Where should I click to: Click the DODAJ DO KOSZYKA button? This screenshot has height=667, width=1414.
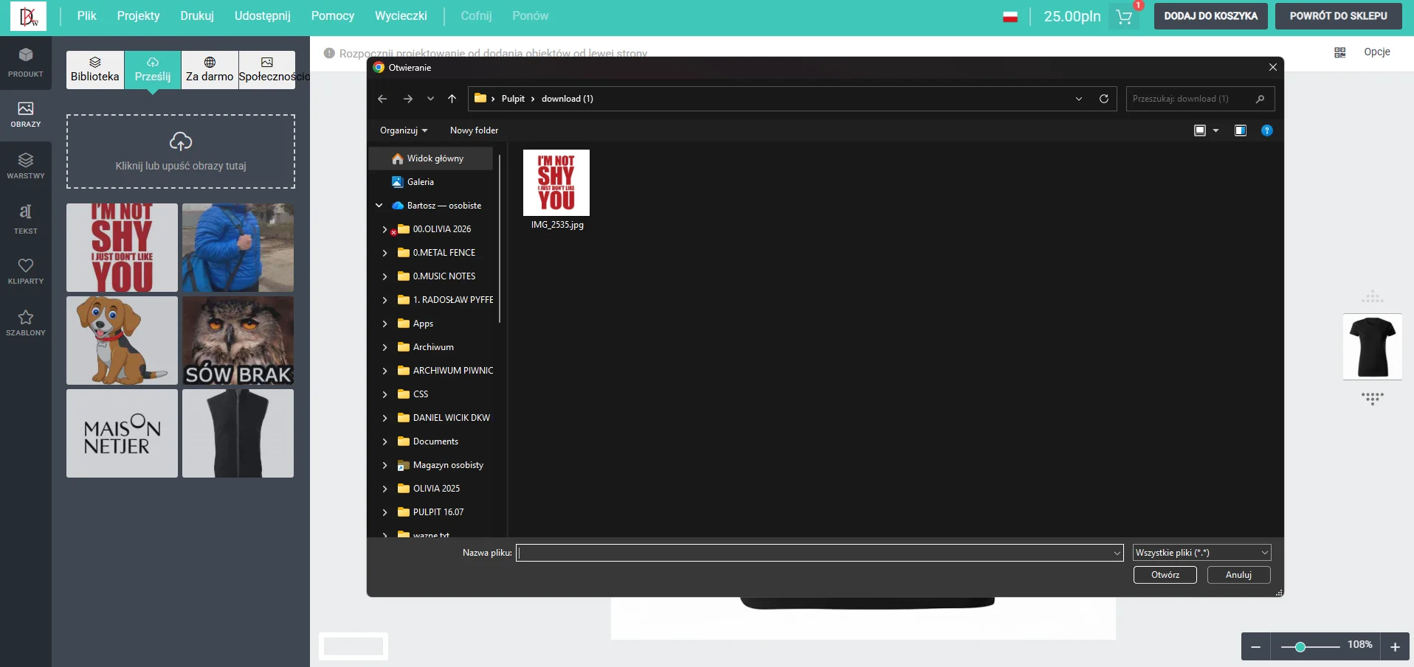coord(1210,16)
